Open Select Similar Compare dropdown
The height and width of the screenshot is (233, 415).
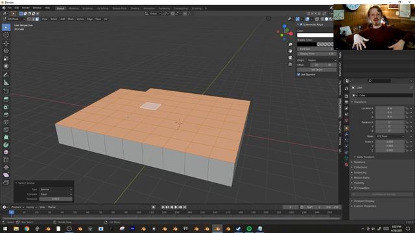tap(56, 194)
